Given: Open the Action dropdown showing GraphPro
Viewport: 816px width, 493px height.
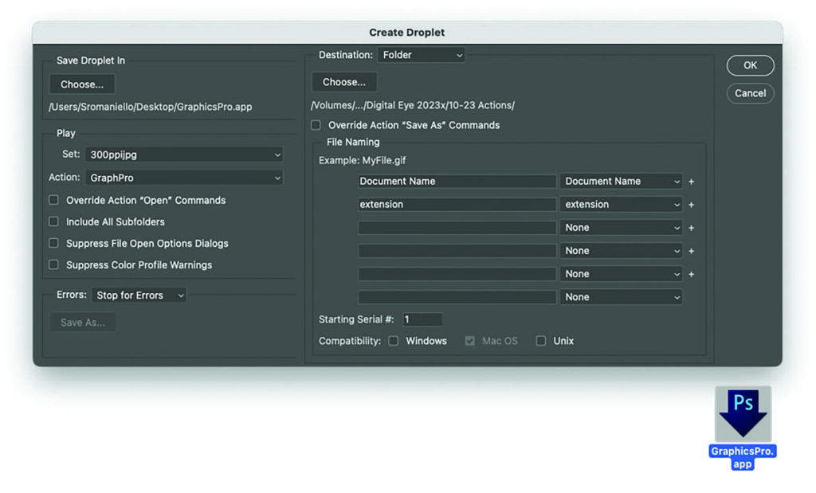Looking at the screenshot, I should point(184,178).
